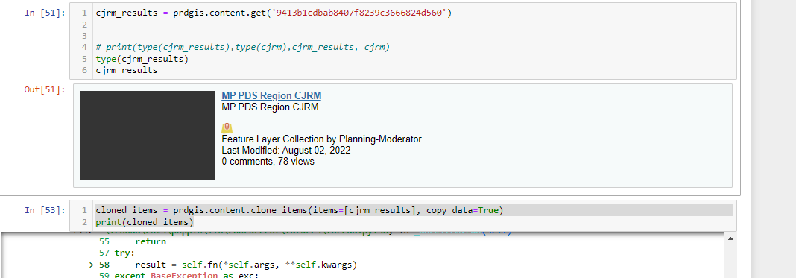This screenshot has height=278, width=796.
Task: Click the traceback line 'result = self.fn(*self.args'
Action: click(246, 265)
